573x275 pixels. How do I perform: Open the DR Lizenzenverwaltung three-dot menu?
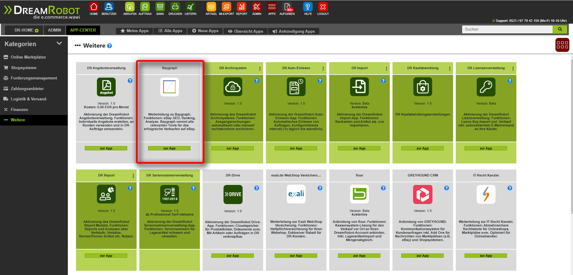pyautogui.click(x=513, y=69)
